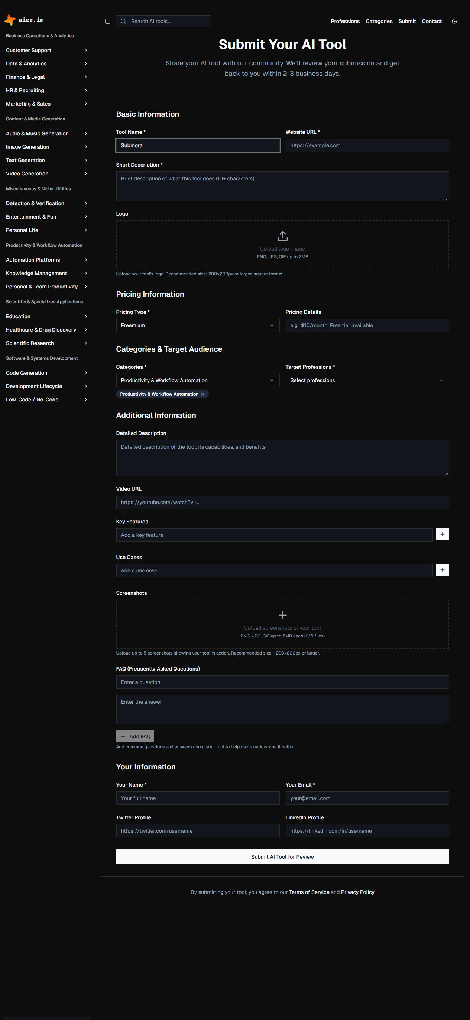
Task: Open the Contact menu item
Action: 432,22
